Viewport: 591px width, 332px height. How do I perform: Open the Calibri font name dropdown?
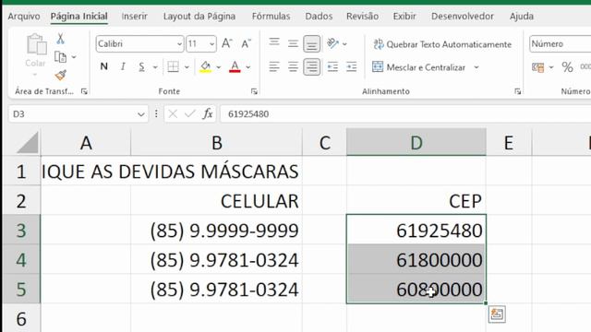click(x=179, y=44)
